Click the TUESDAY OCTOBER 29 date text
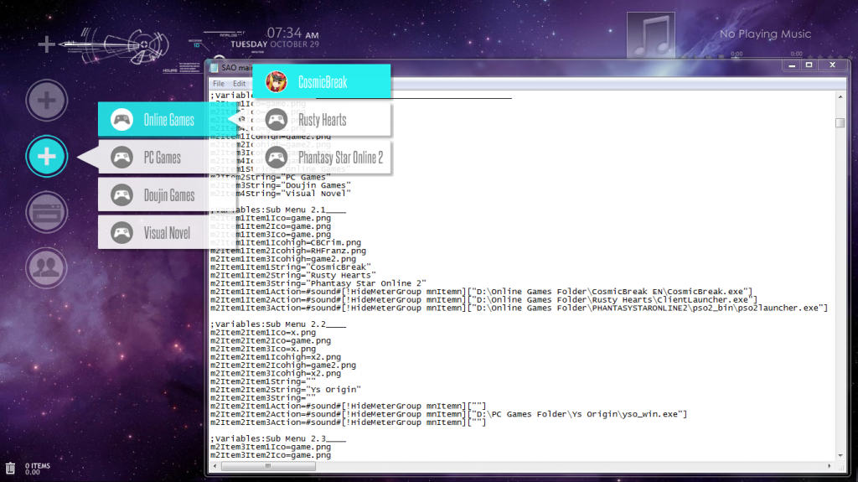 (x=275, y=44)
